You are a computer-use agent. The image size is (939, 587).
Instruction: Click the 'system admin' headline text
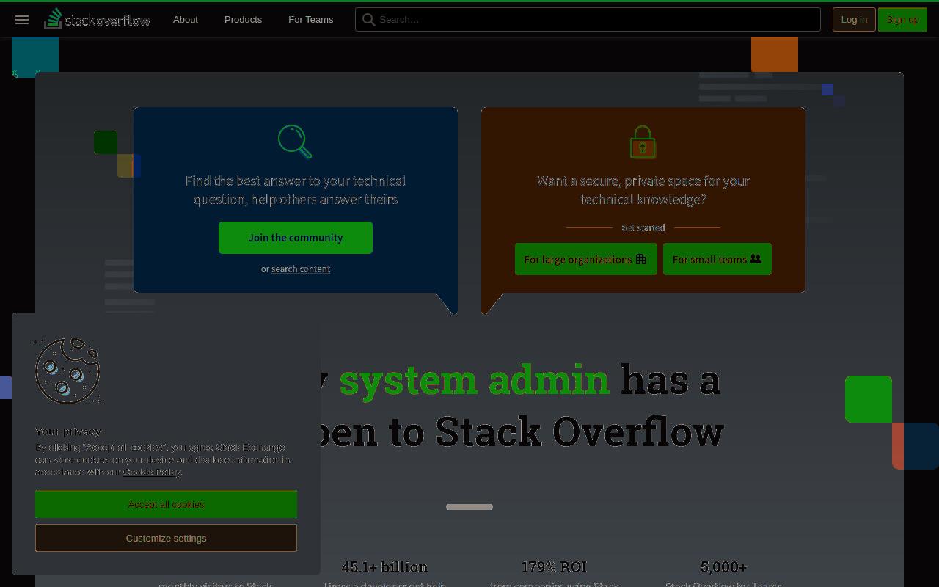[x=475, y=379]
